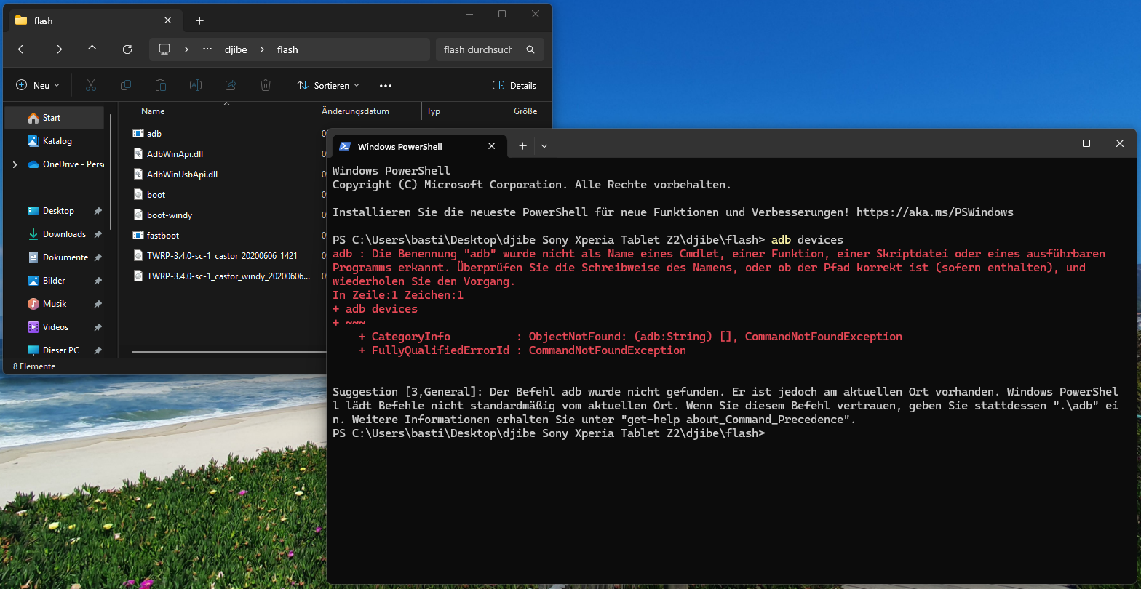Open a new Explorer tab with plus
The image size is (1141, 589).
coord(200,21)
